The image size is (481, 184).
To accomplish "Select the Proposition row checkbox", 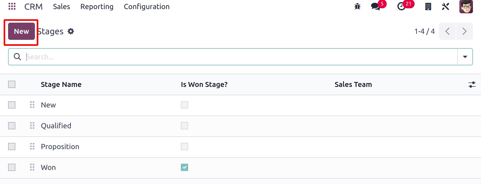I will click(x=12, y=147).
